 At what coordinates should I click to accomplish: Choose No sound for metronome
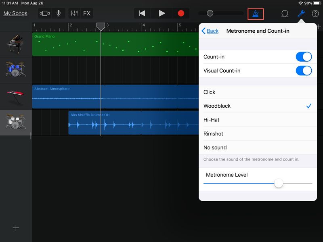point(258,147)
